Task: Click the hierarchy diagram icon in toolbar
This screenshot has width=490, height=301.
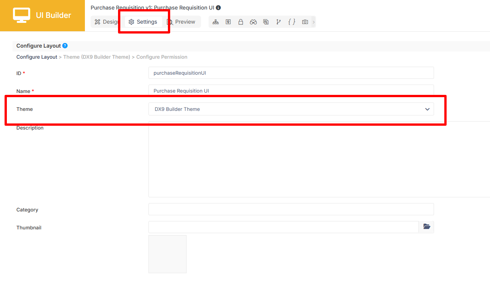Action: pyautogui.click(x=215, y=22)
